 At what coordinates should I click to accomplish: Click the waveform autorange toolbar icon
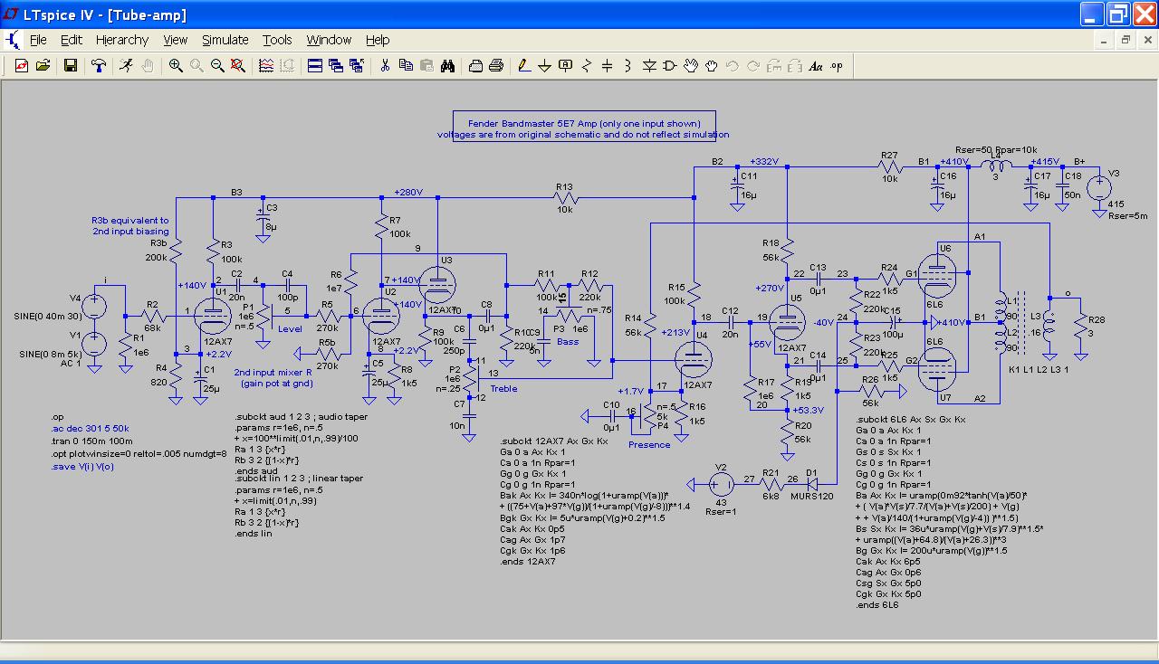coord(266,66)
